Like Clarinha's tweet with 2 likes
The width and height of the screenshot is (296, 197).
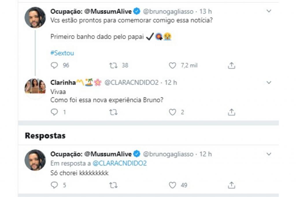pos(173,112)
